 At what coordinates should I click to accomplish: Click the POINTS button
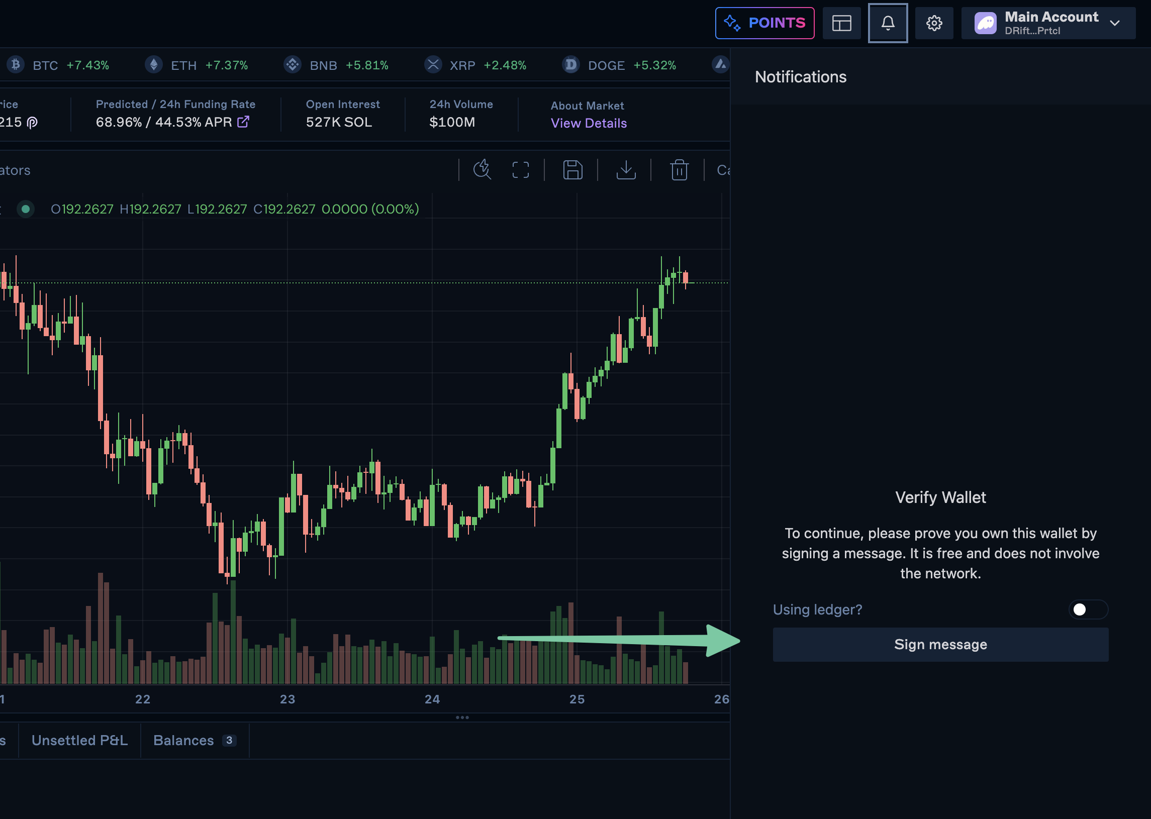(x=764, y=23)
